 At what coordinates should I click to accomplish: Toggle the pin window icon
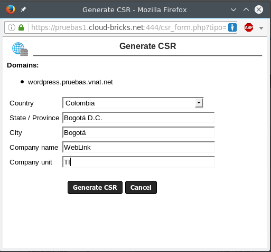(23, 9)
